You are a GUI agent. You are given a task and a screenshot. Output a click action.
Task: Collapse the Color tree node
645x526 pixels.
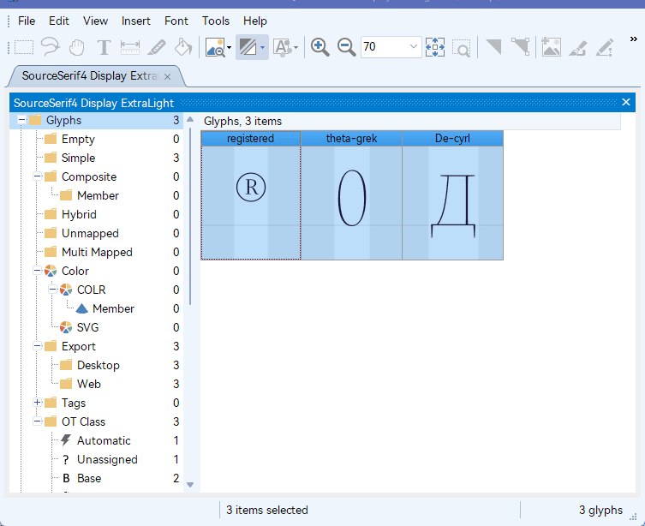point(37,271)
